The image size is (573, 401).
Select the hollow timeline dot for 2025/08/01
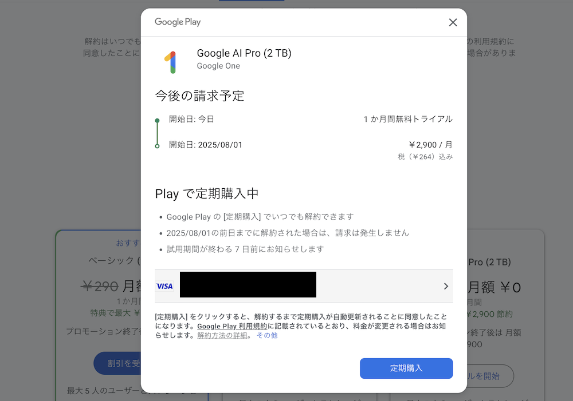[157, 146]
